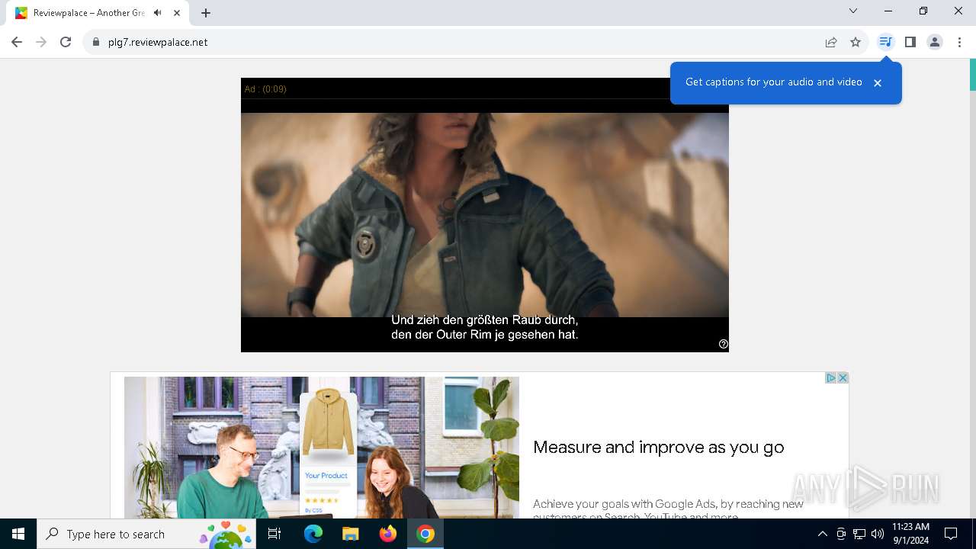Screen dimensions: 976x549
Task: Click the 'Achieve your goals with Google Ads' text
Action: click(x=668, y=510)
